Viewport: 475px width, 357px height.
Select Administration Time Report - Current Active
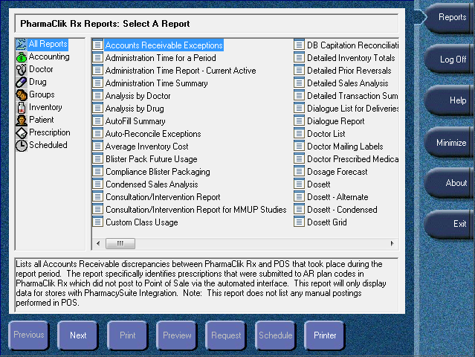(181, 71)
